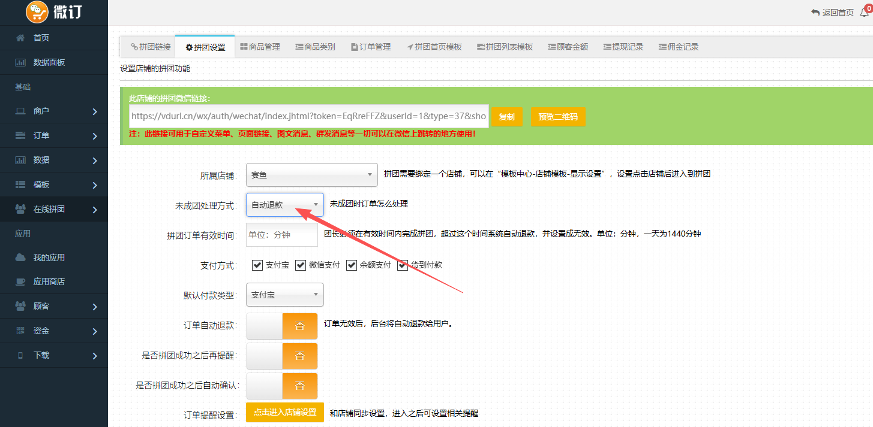Switch to the 商品管理 tab
The width and height of the screenshot is (873, 427).
260,47
